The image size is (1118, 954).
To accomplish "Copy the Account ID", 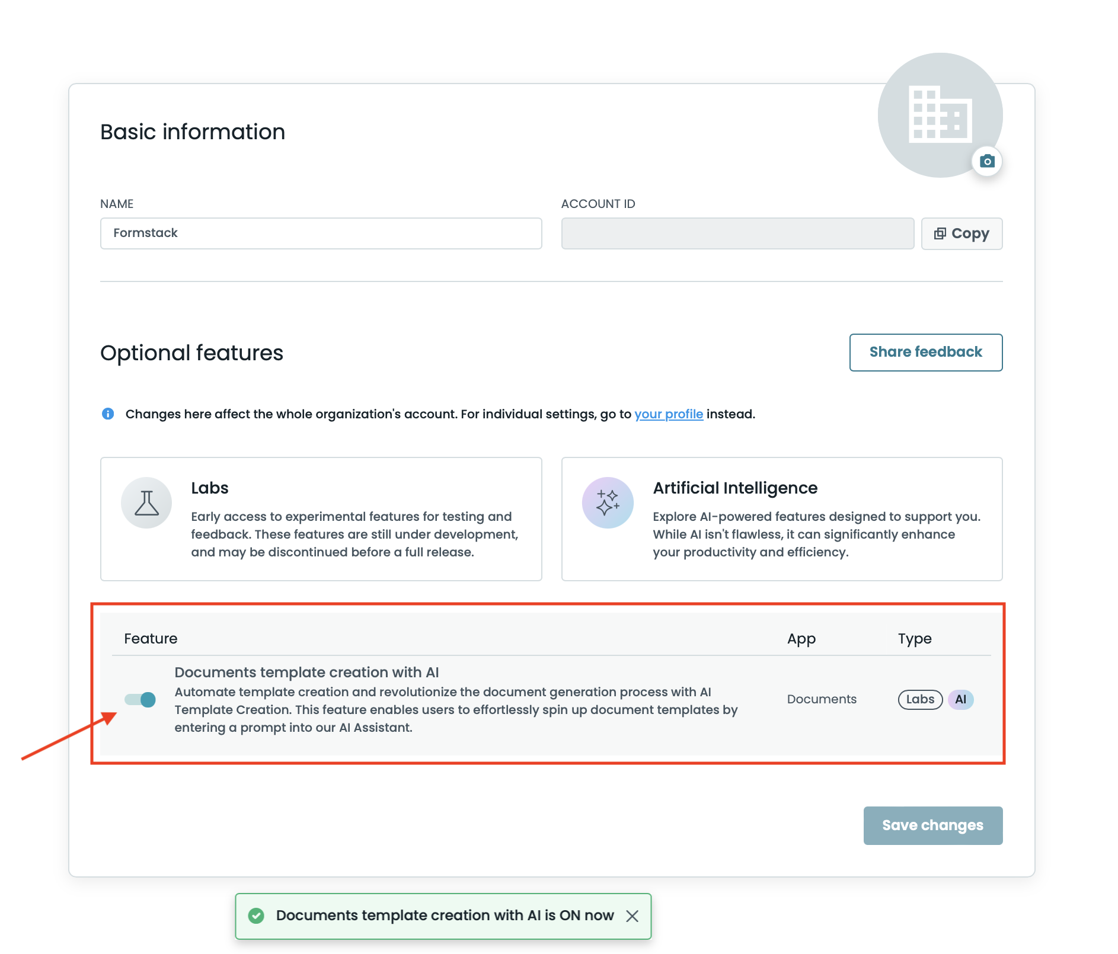I will (x=962, y=233).
